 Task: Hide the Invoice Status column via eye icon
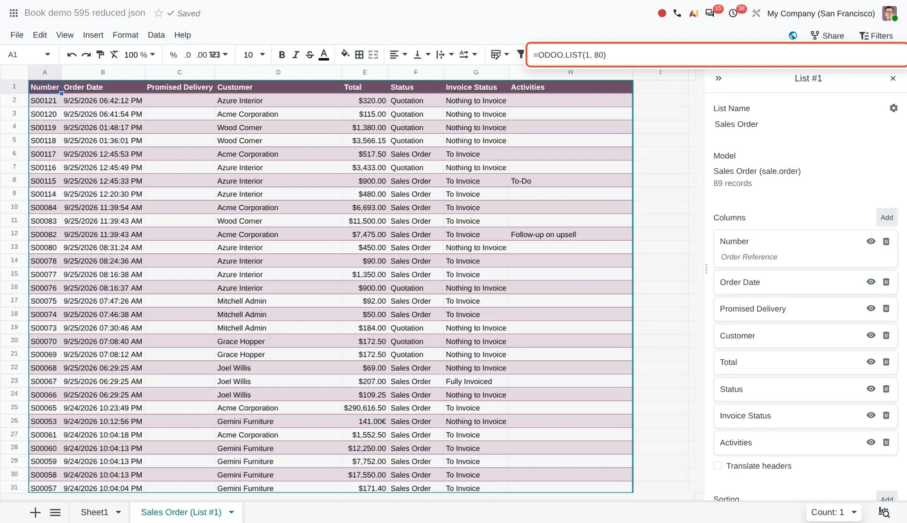[x=871, y=415]
